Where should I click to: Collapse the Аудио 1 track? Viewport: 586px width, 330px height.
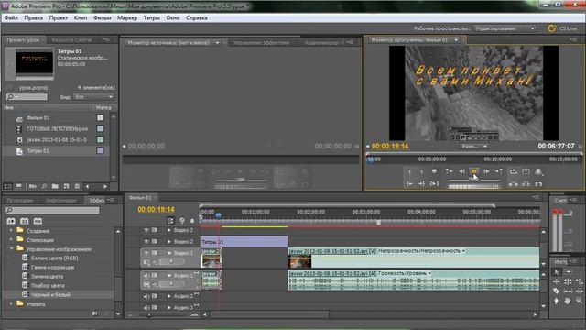[x=169, y=276]
